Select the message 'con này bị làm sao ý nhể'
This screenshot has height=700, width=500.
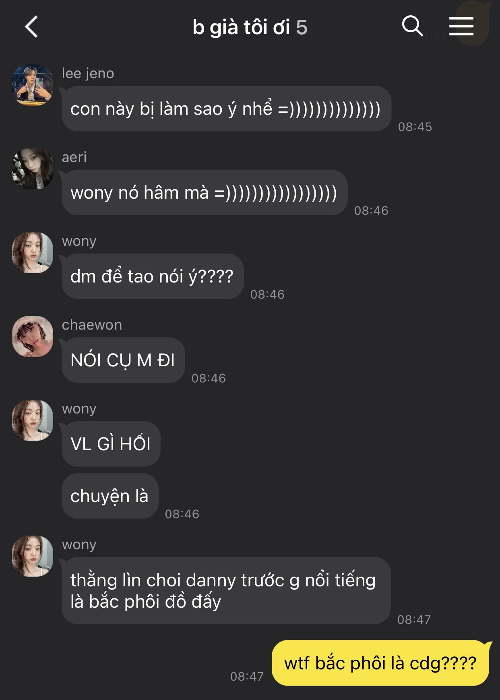[226, 109]
